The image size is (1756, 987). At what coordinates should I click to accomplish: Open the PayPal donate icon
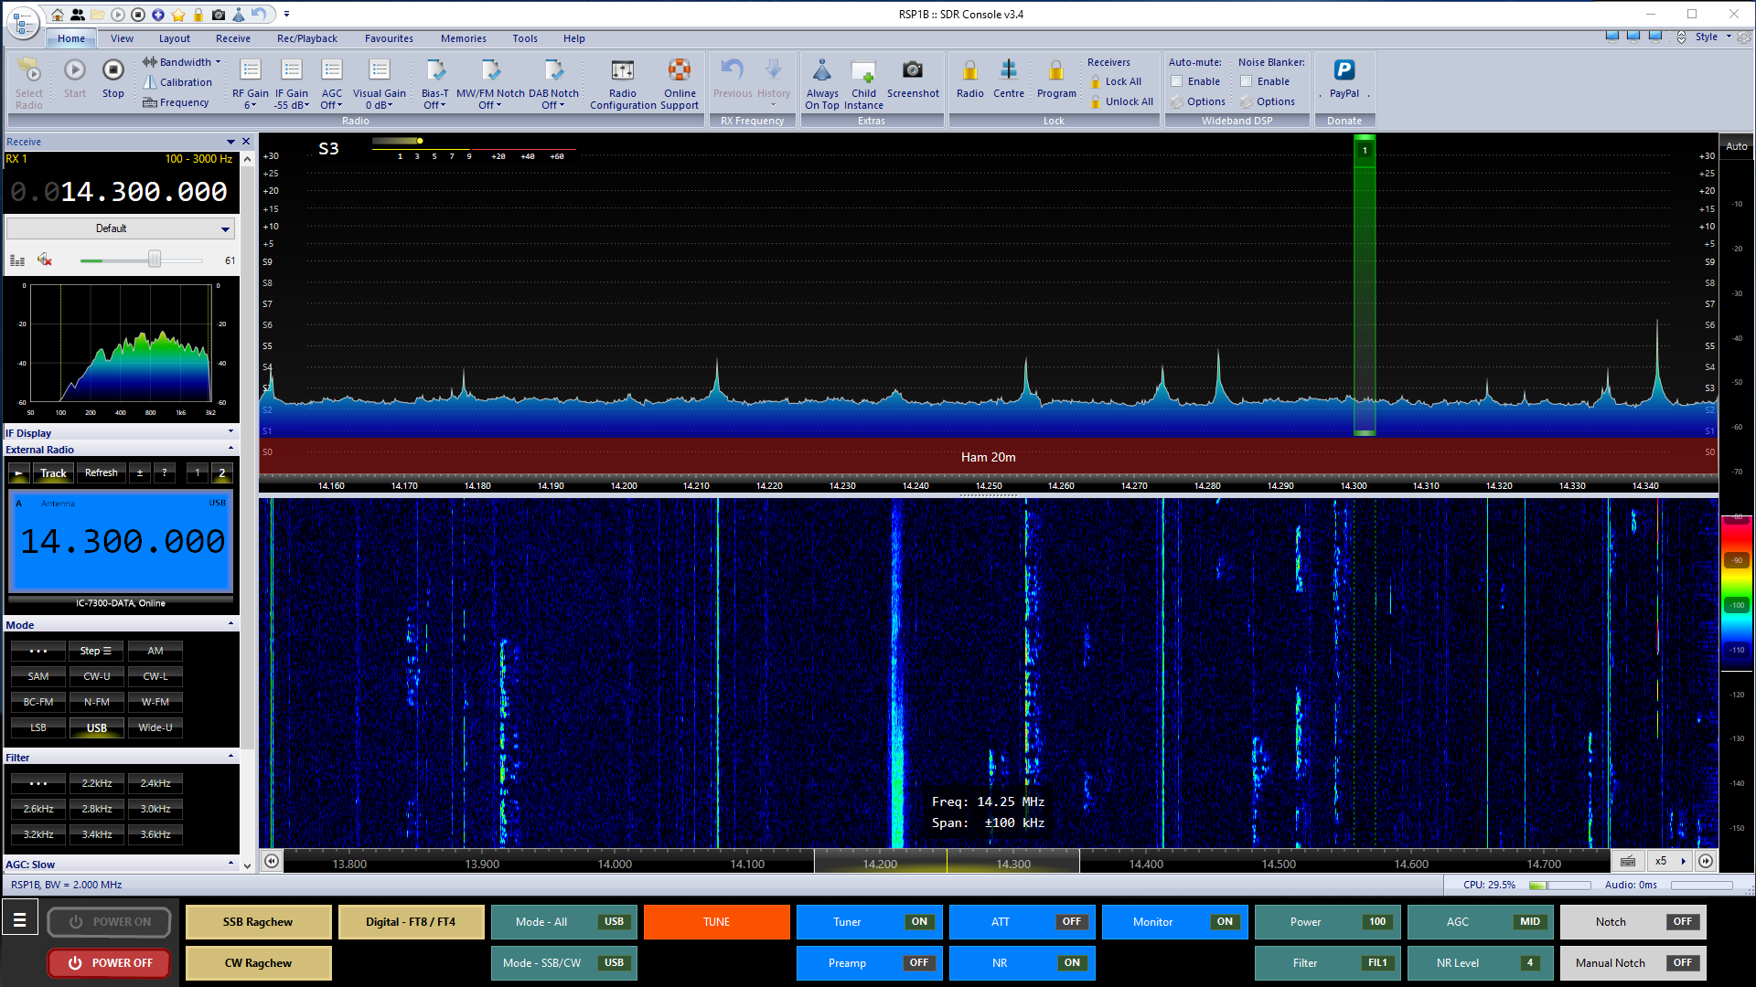point(1344,70)
